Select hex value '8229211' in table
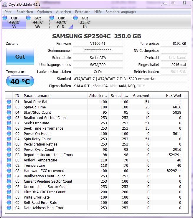Image resolution: width=193 pixels, height=218 pixels. (x=174, y=171)
